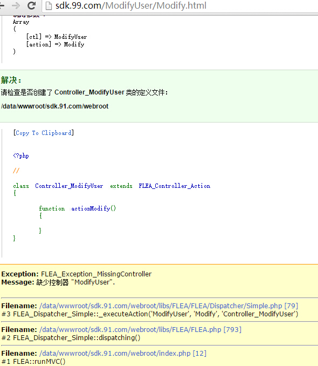
Task: Open the Dispatcher/Simple.php [79] filename link
Action: coord(169,306)
